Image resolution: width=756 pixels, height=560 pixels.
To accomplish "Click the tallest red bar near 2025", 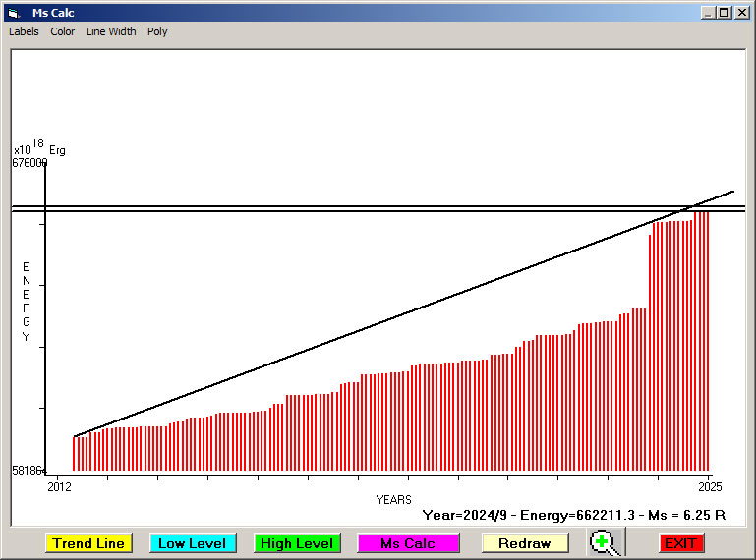I will pos(701,344).
